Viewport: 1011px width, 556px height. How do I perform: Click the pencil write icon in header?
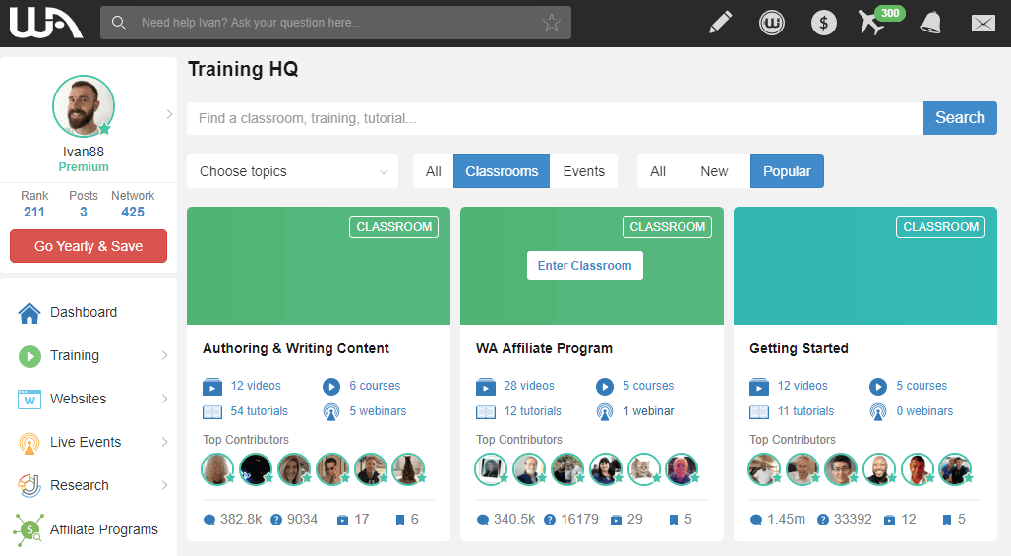point(720,23)
